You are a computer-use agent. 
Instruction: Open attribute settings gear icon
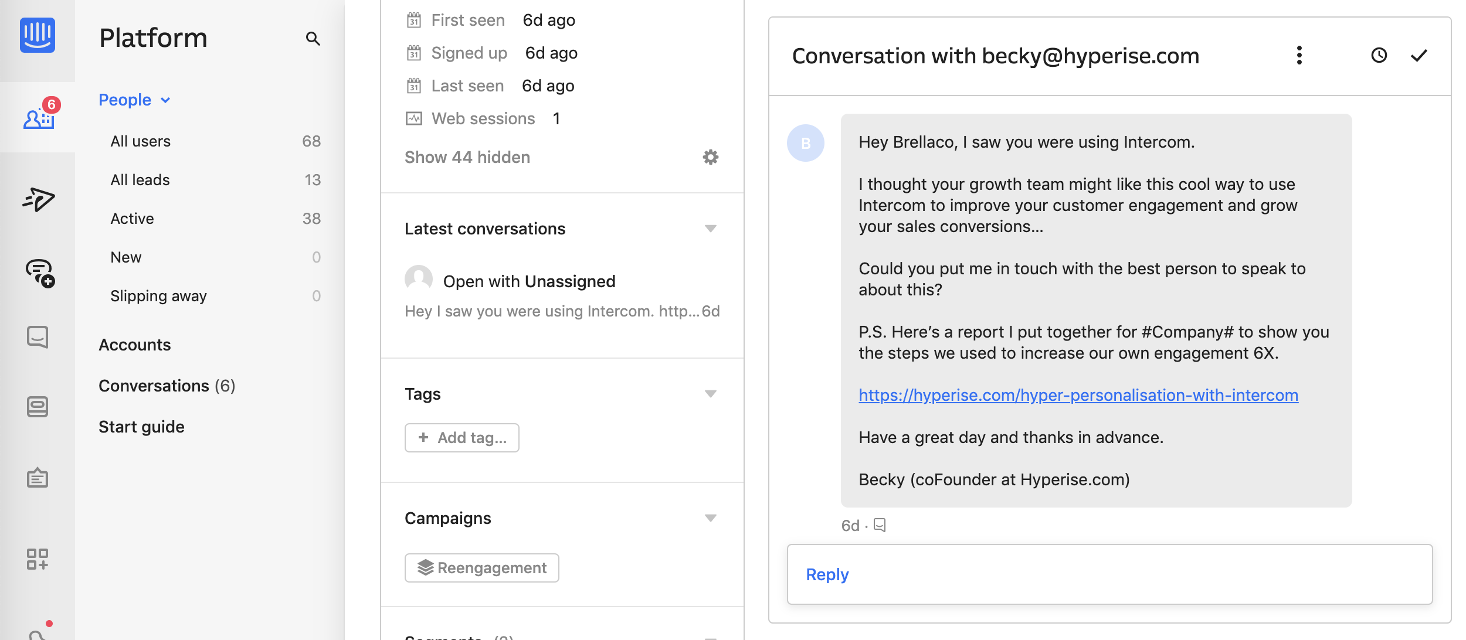click(711, 157)
